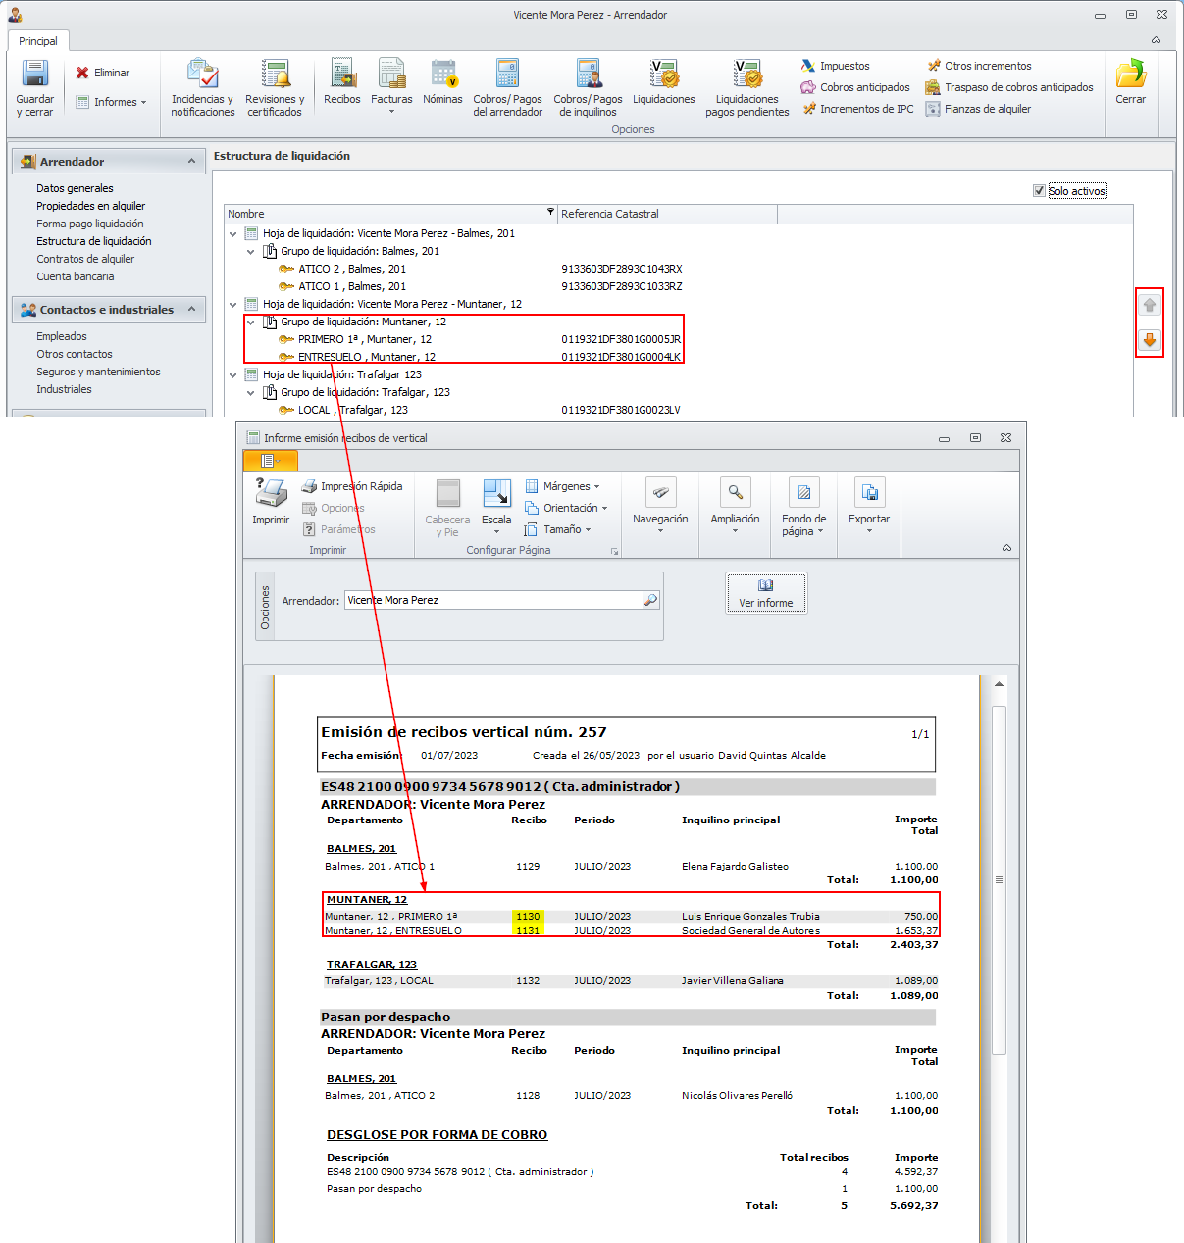The image size is (1184, 1243).
Task: Click Incrementos de IPC option
Action: click(857, 109)
